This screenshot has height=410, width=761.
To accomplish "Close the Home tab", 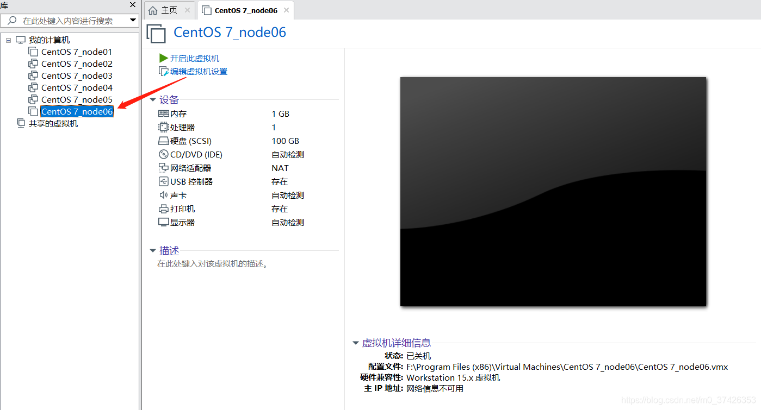I will pos(187,10).
